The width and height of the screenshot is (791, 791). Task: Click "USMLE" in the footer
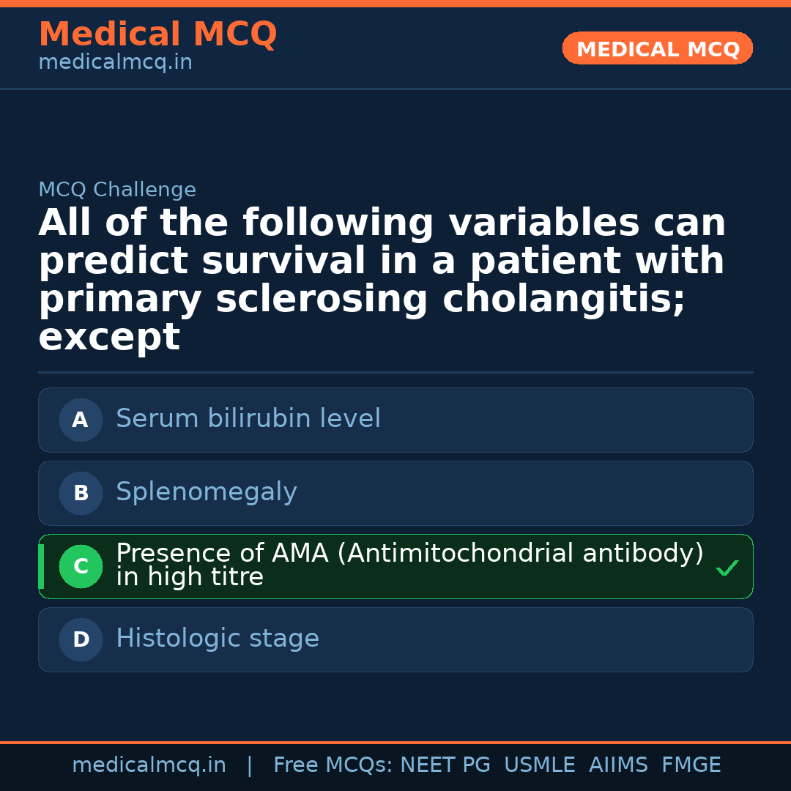pyautogui.click(x=540, y=765)
